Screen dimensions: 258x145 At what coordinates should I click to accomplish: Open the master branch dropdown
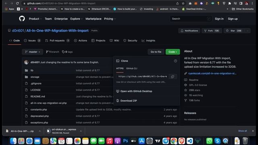[x=33, y=52]
